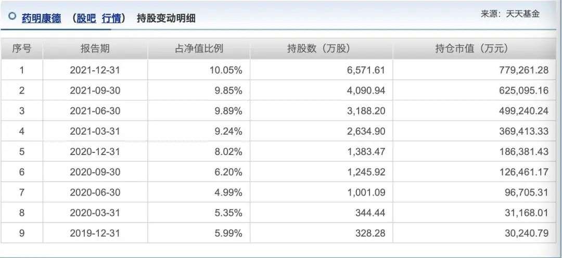This screenshot has height=258, width=562.
Task: Open the 药明康德 stock link
Action: (x=41, y=18)
